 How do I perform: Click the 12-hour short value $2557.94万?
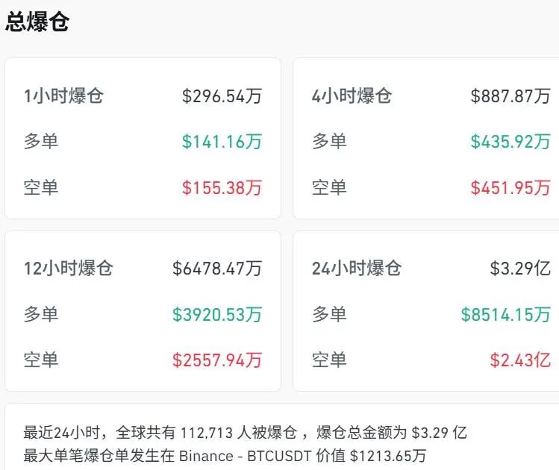coord(217,361)
